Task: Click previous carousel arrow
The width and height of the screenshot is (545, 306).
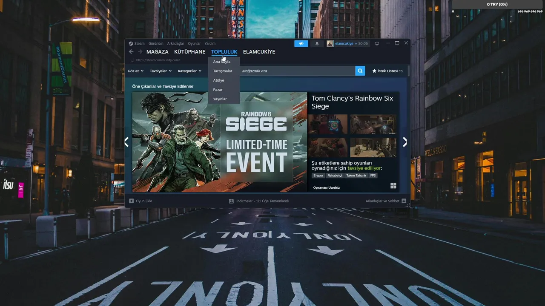Action: (x=126, y=142)
